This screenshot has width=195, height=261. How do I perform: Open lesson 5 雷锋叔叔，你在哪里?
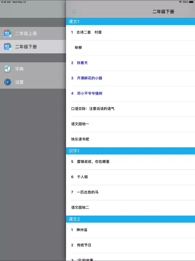point(131,162)
